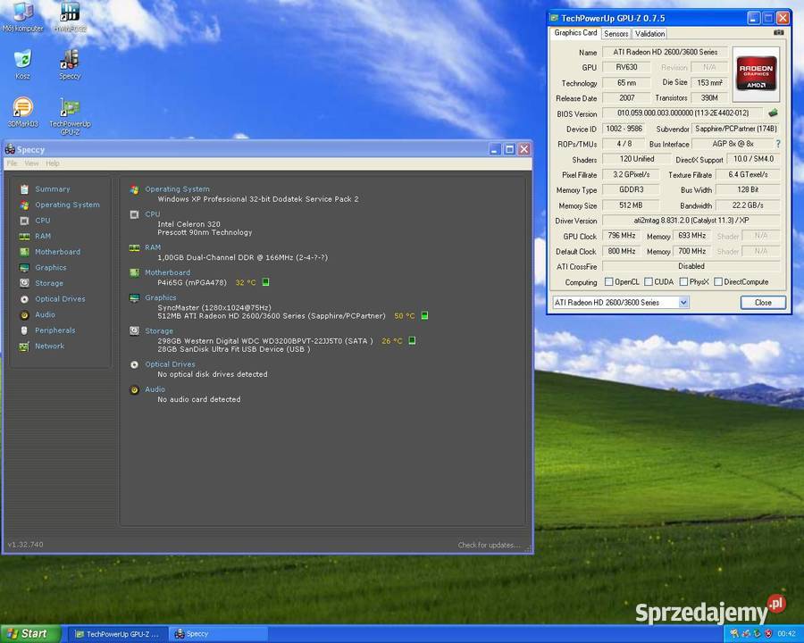Click the green storage temperature indicator icon
The width and height of the screenshot is (804, 643).
pyautogui.click(x=412, y=340)
